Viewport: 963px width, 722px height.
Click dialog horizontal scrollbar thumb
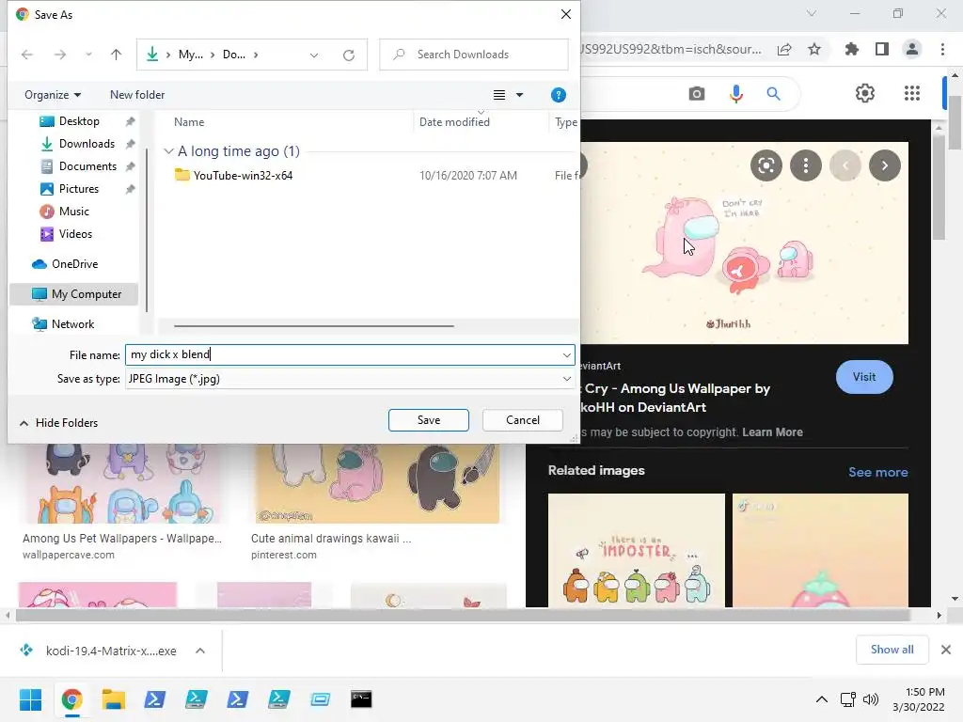[x=314, y=326]
